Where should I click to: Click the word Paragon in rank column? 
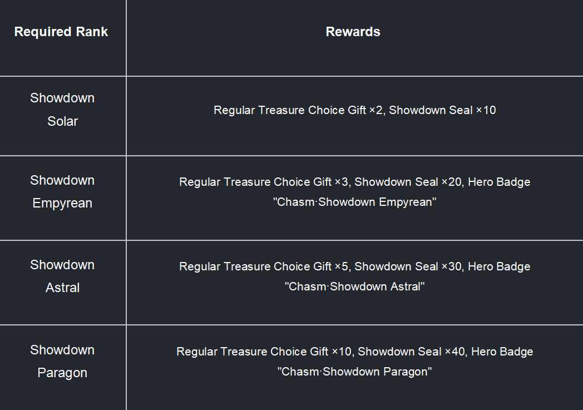[62, 373]
